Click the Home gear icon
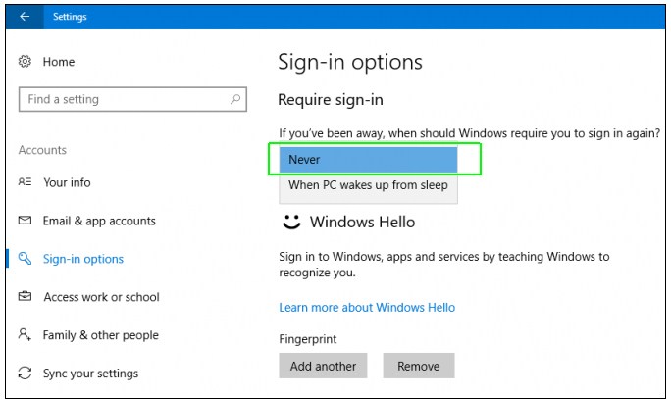Image resolution: width=671 pixels, height=399 pixels. 25,62
